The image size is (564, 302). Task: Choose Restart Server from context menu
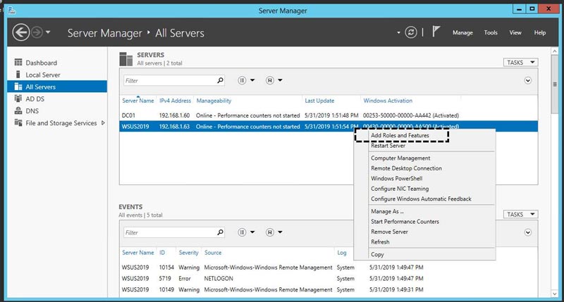click(388, 146)
